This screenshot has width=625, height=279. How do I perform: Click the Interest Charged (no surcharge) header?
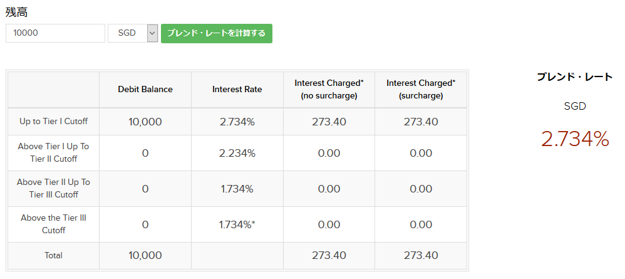tap(329, 90)
